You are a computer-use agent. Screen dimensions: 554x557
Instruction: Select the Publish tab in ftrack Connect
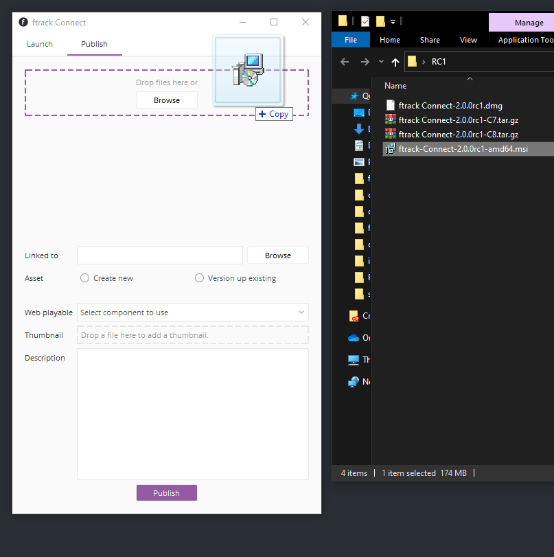pos(94,44)
